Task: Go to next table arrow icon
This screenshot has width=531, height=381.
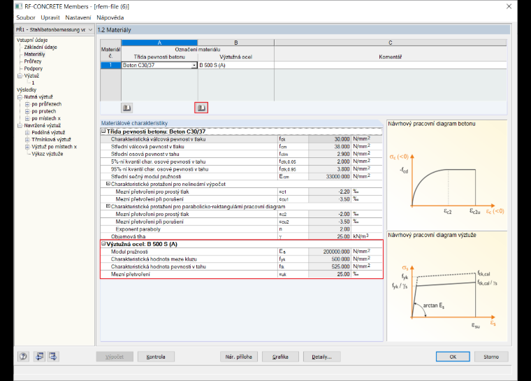Action: pyautogui.click(x=53, y=357)
